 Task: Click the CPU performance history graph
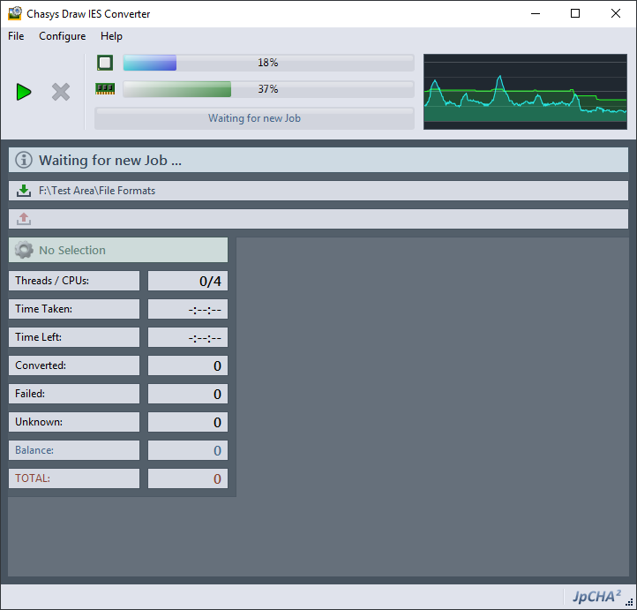[525, 92]
